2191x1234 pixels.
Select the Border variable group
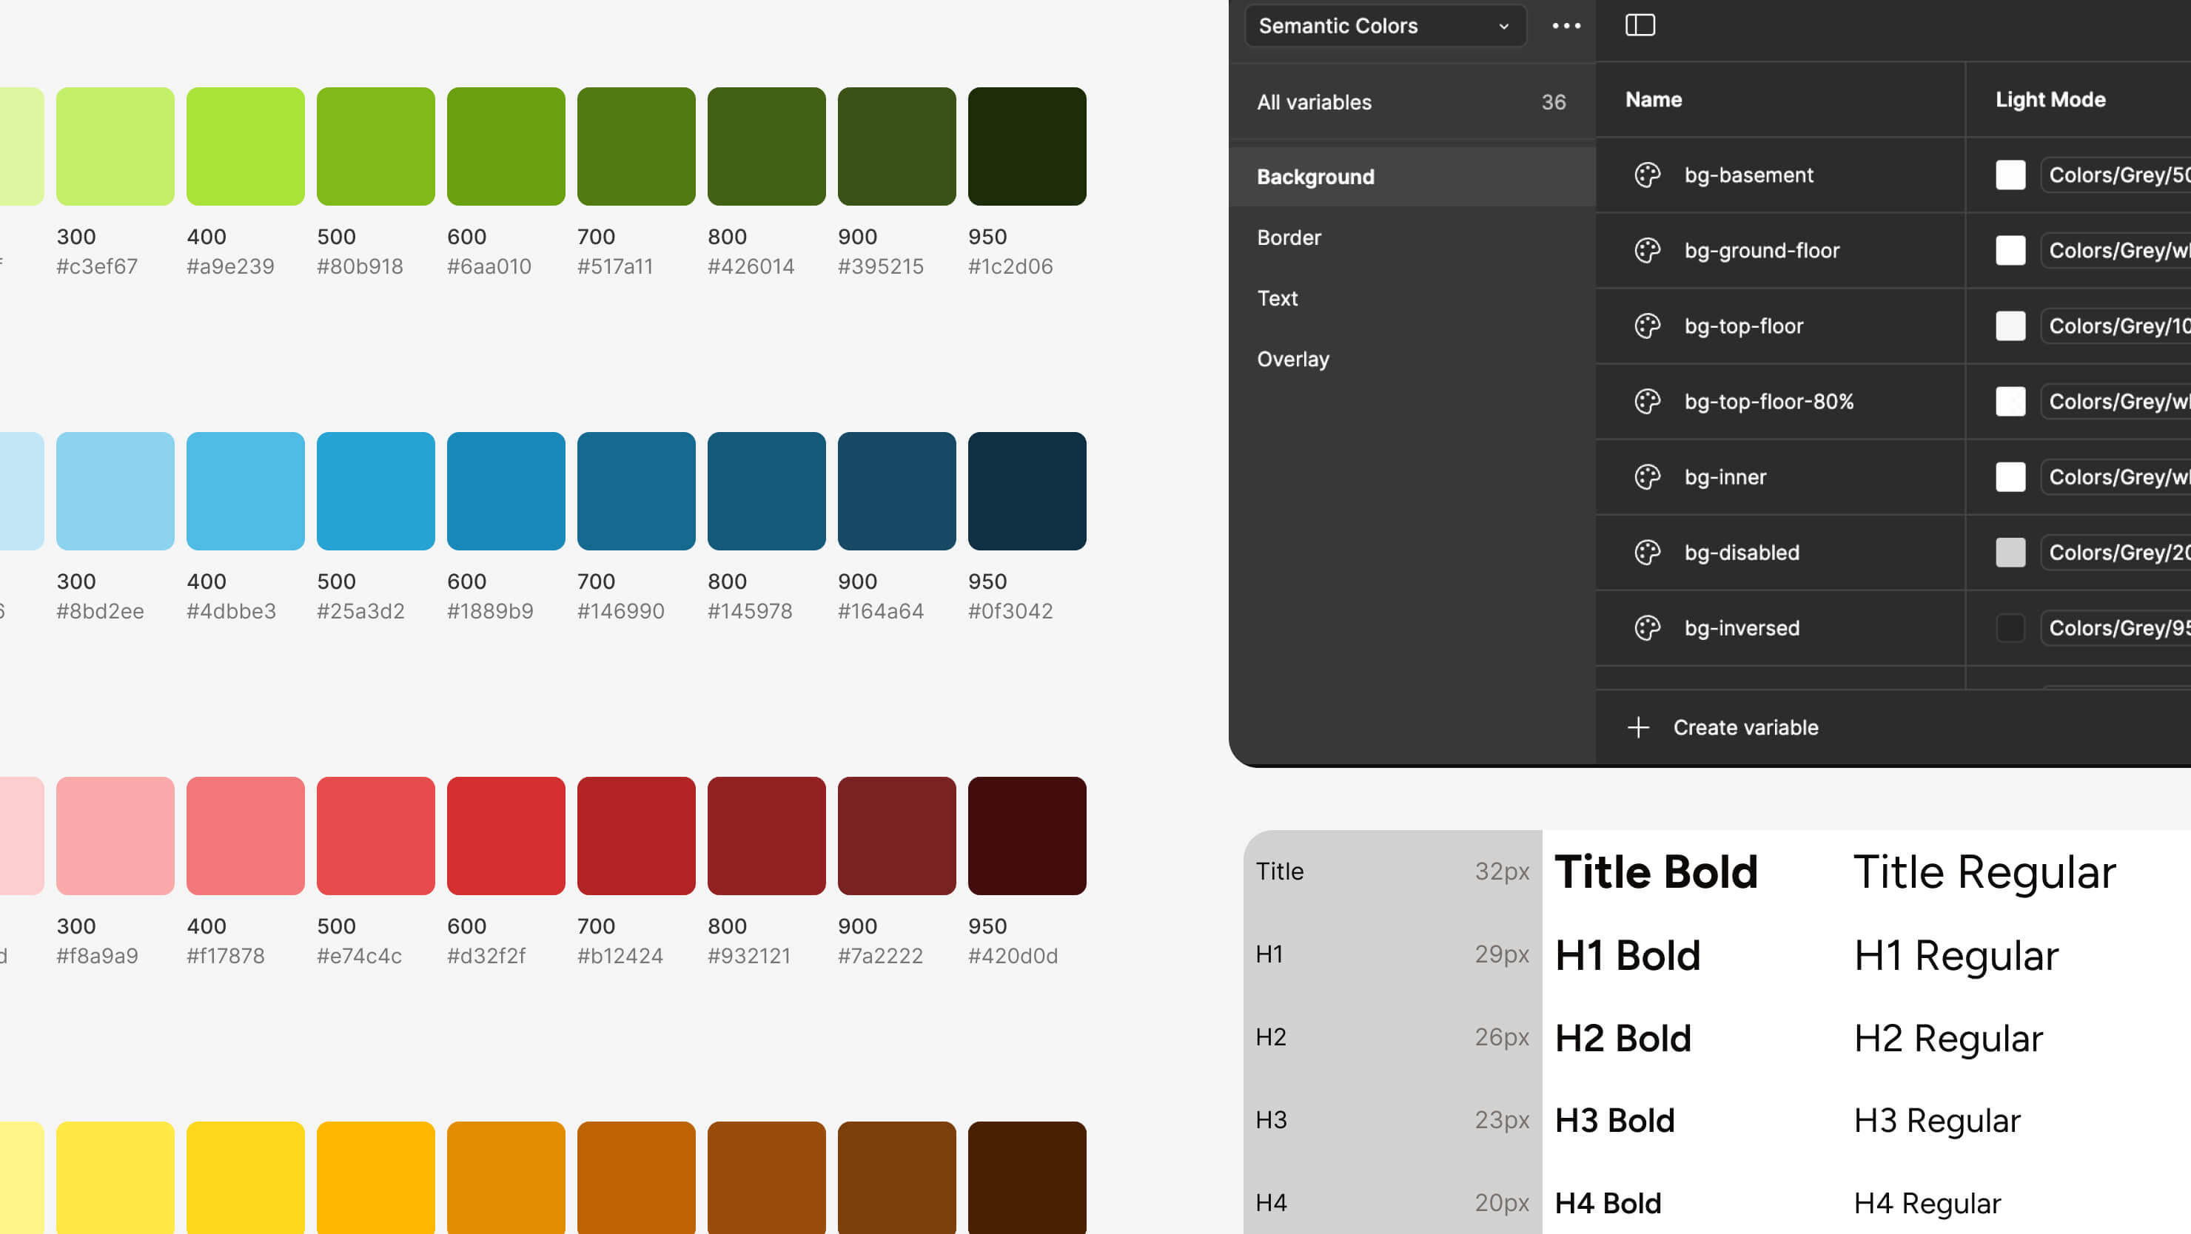[1289, 237]
